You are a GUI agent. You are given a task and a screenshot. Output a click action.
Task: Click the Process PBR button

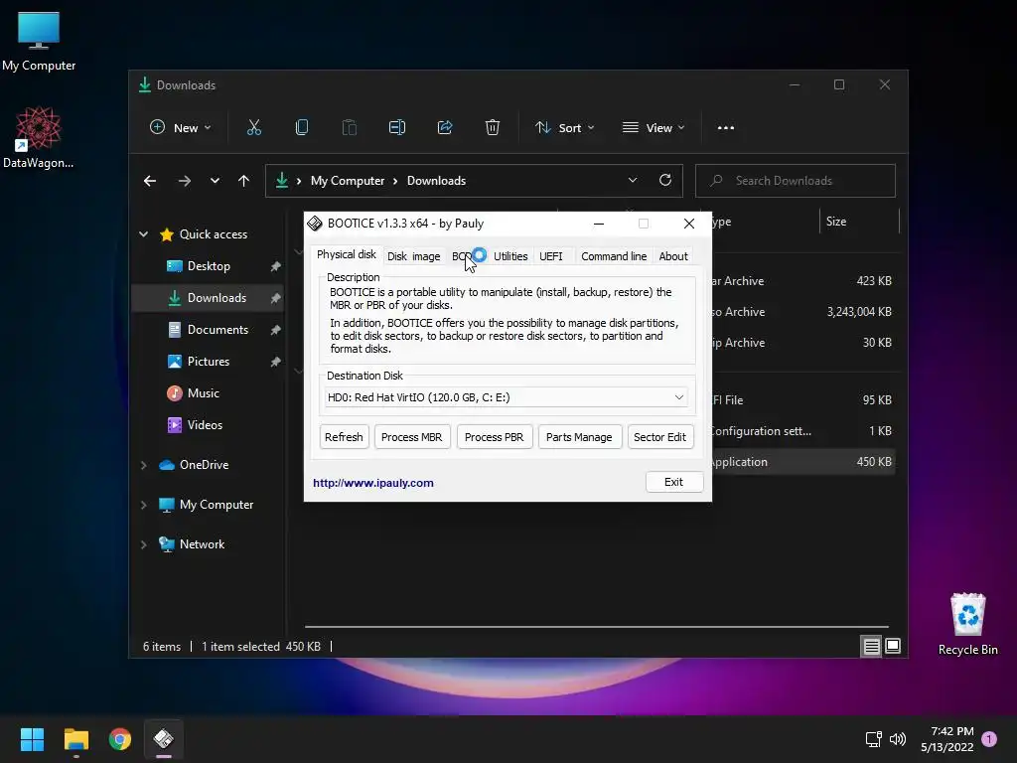[x=495, y=437]
